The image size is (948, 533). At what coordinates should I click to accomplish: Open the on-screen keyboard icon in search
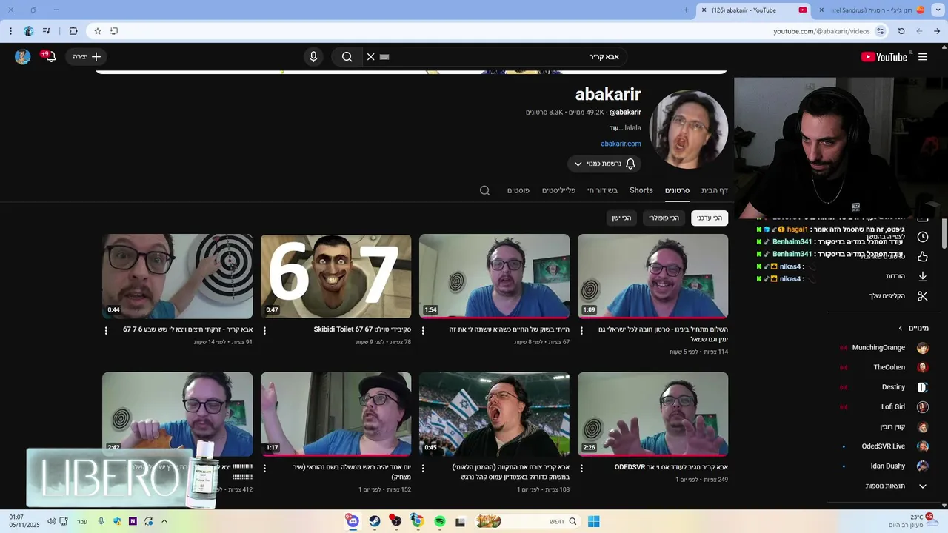[x=384, y=57]
